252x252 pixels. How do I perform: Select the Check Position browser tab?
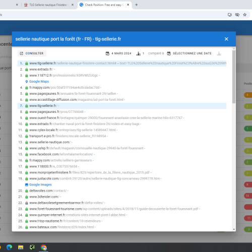(104, 5)
